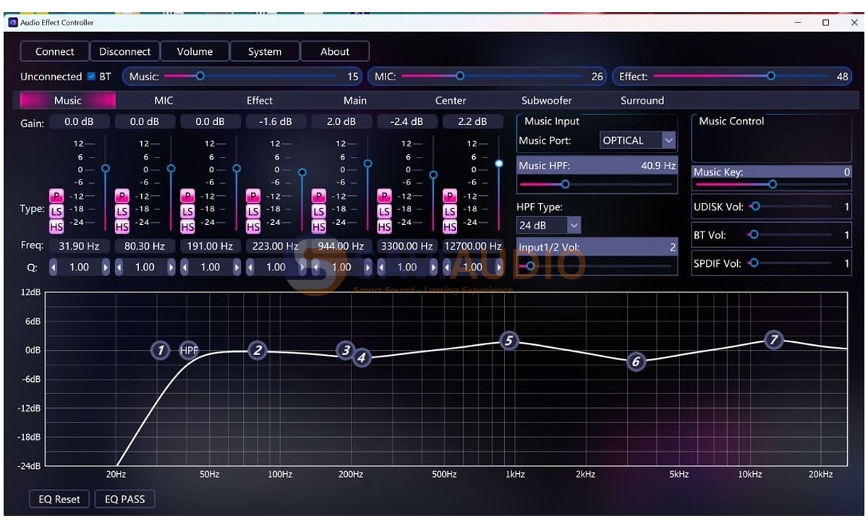The image size is (868, 528).
Task: Open the HPF Type dropdown
Action: point(548,225)
